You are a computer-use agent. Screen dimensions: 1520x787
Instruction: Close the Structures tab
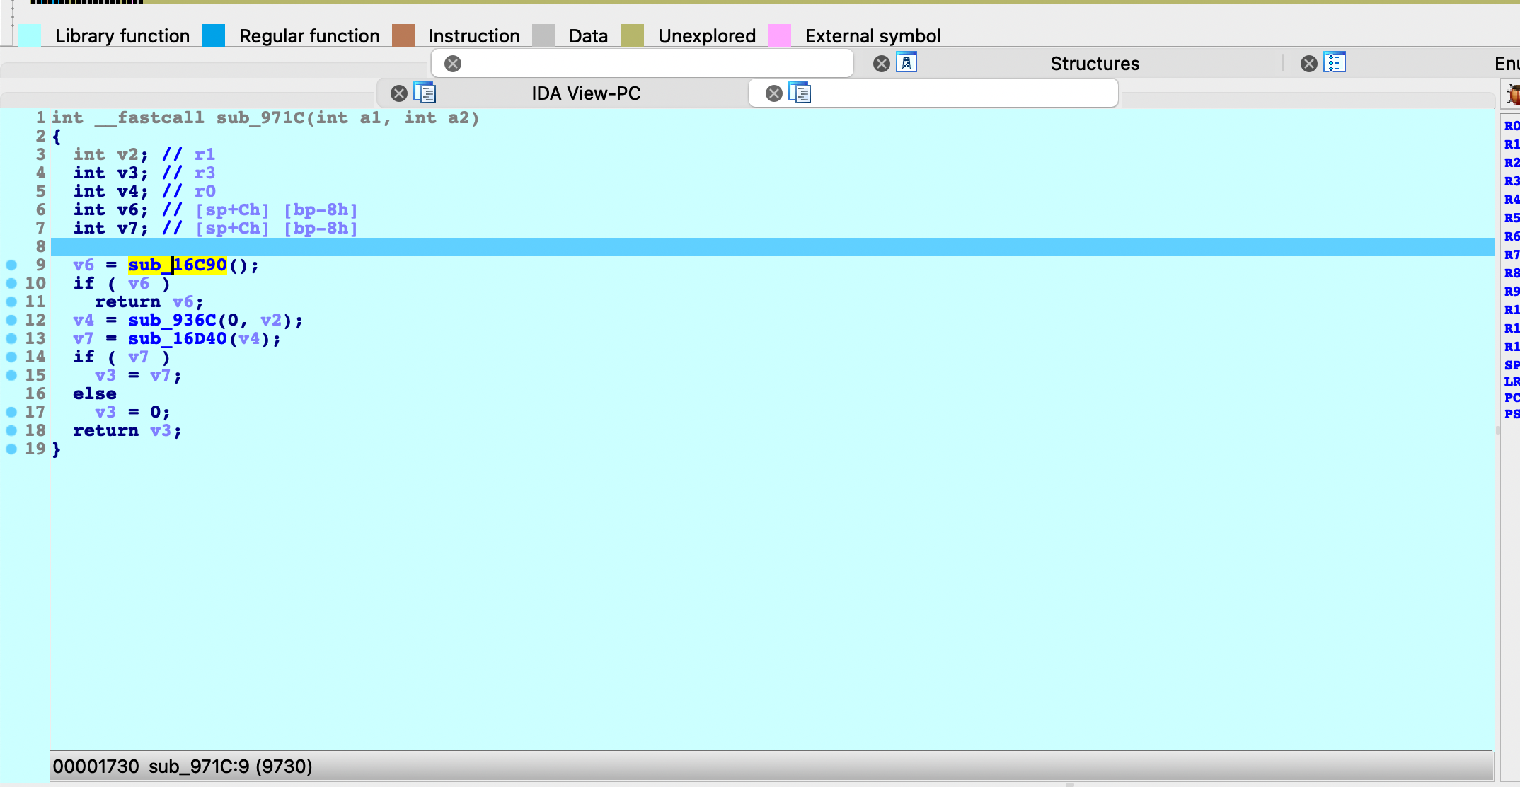tap(881, 64)
